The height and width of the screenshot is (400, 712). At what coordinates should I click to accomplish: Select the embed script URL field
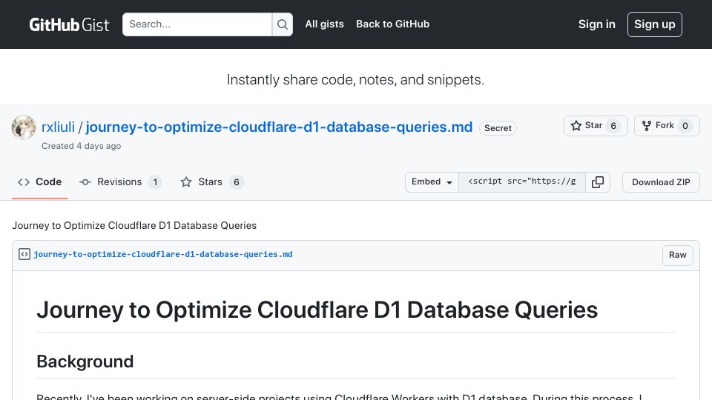521,182
